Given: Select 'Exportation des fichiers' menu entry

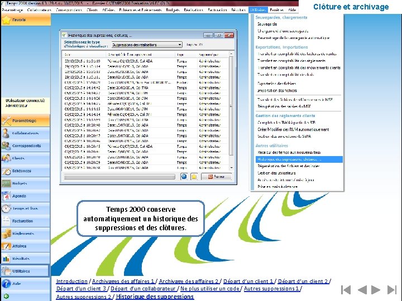Looking at the screenshot, I should click(277, 84).
